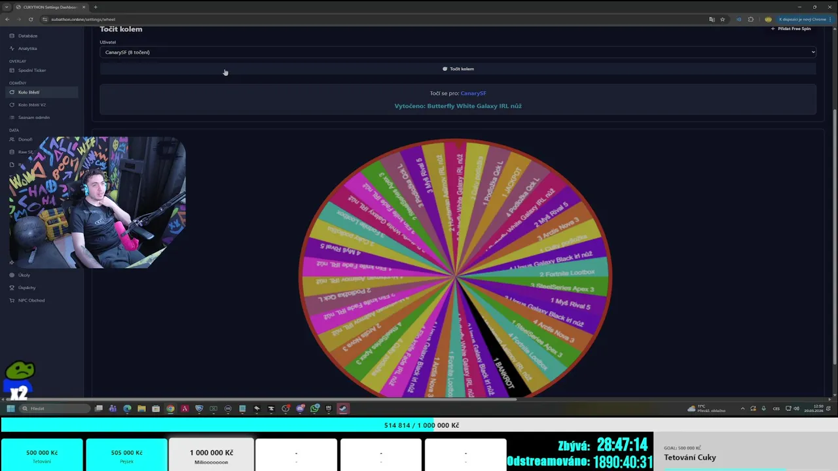The height and width of the screenshot is (471, 838).
Task: Open WhatsApp from the taskbar
Action: pos(314,409)
